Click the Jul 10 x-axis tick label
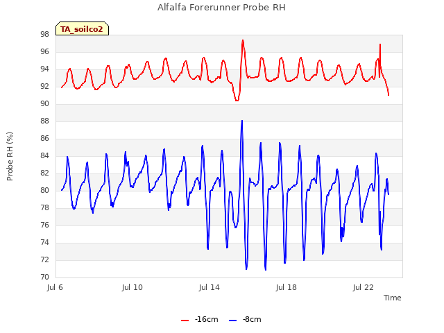Viewport: 444px width, 333px height. pyautogui.click(x=133, y=287)
